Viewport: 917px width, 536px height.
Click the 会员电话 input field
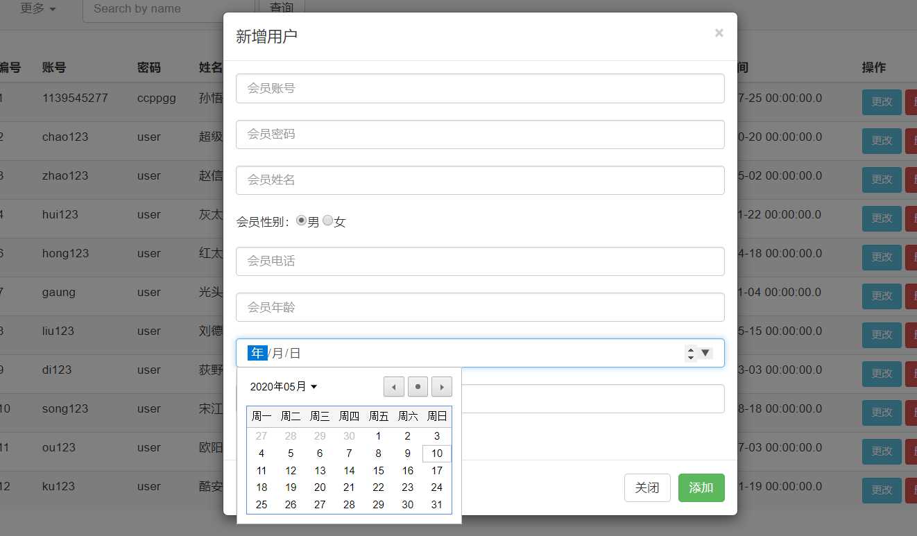click(x=480, y=261)
